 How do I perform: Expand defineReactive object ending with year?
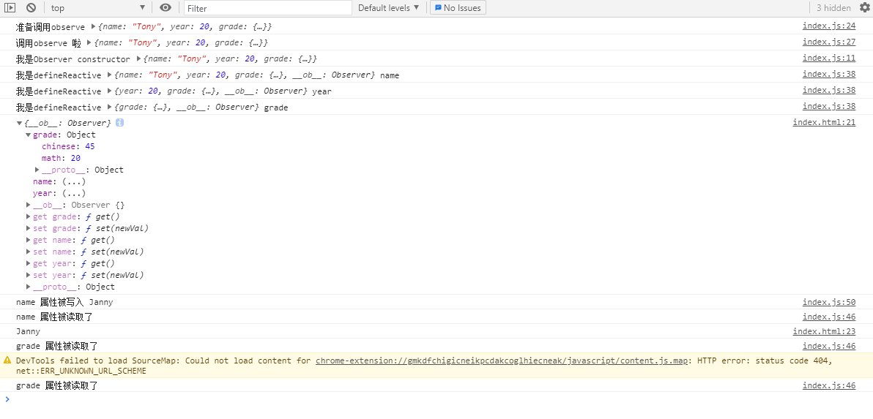click(x=109, y=91)
